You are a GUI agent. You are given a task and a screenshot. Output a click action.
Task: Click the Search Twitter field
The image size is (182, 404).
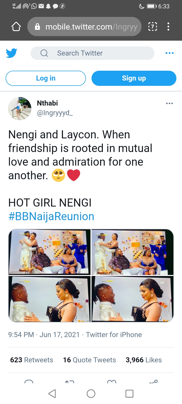point(93,53)
